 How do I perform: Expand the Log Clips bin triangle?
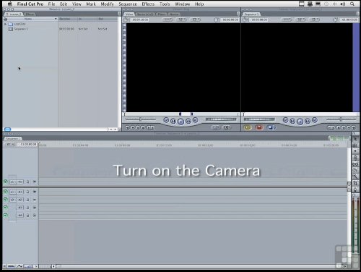point(5,24)
